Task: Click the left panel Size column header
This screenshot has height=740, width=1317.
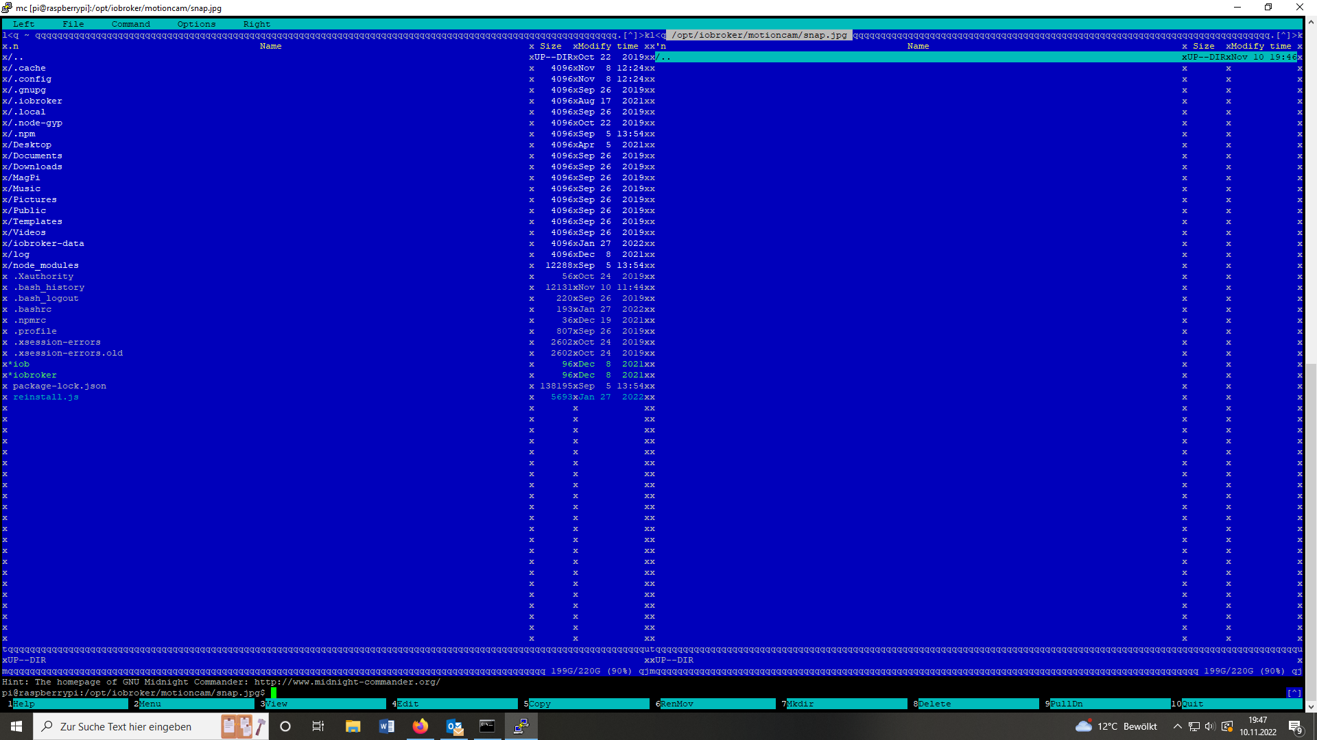Action: pyautogui.click(x=550, y=46)
